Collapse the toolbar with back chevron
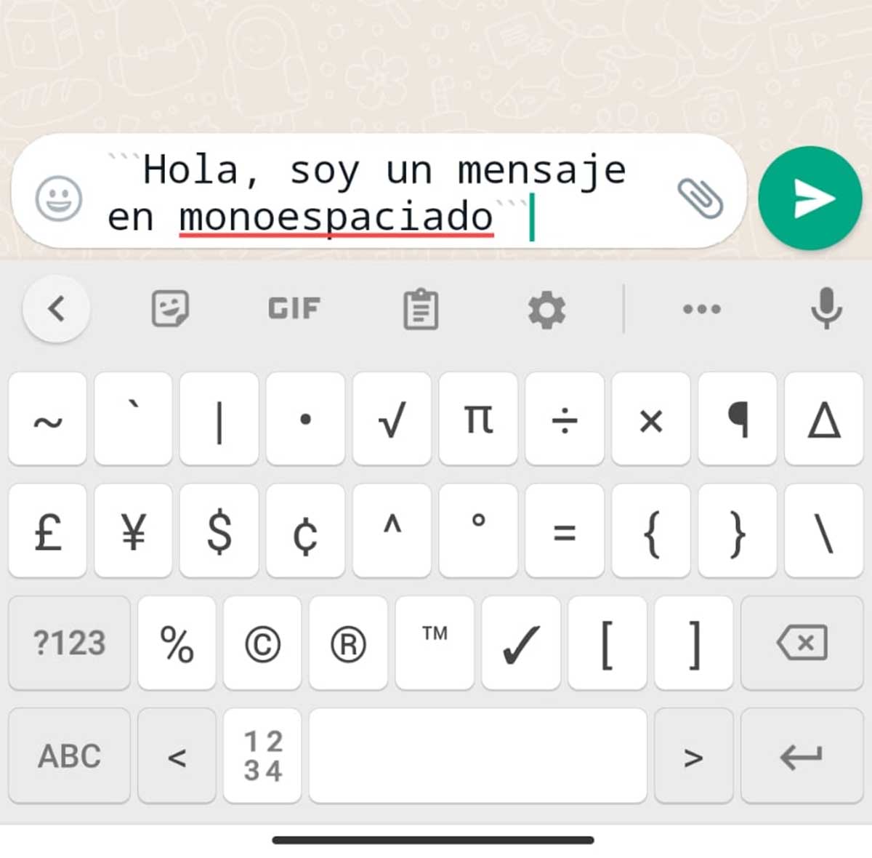Screen dimensions: 872x858 57,309
